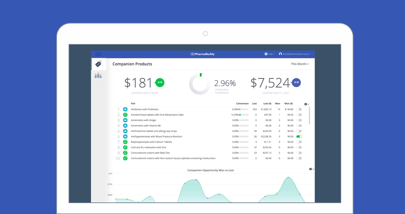Screen dimensions: 405x214
Task: Click the 14.29% conversion bar for Antidiarrhoeal tablets
Action: pos(244,115)
